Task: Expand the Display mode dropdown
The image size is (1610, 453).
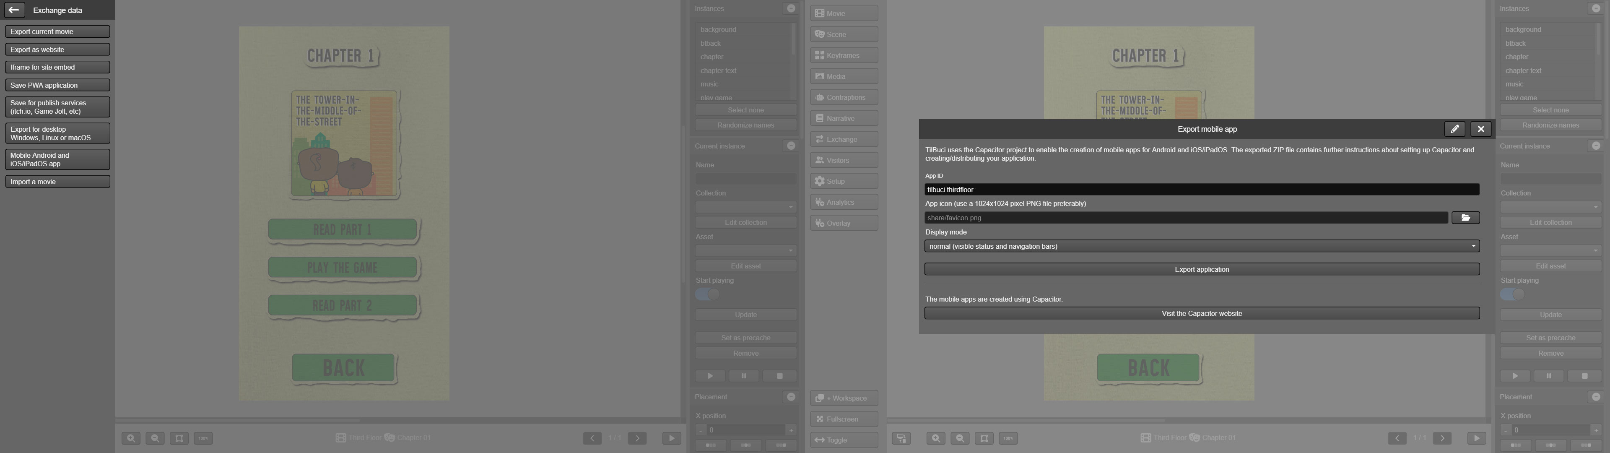Action: [1201, 247]
